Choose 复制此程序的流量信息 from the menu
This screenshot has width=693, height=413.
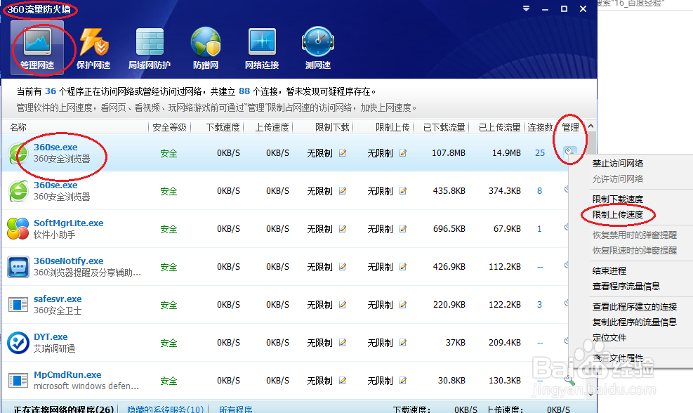tap(634, 322)
